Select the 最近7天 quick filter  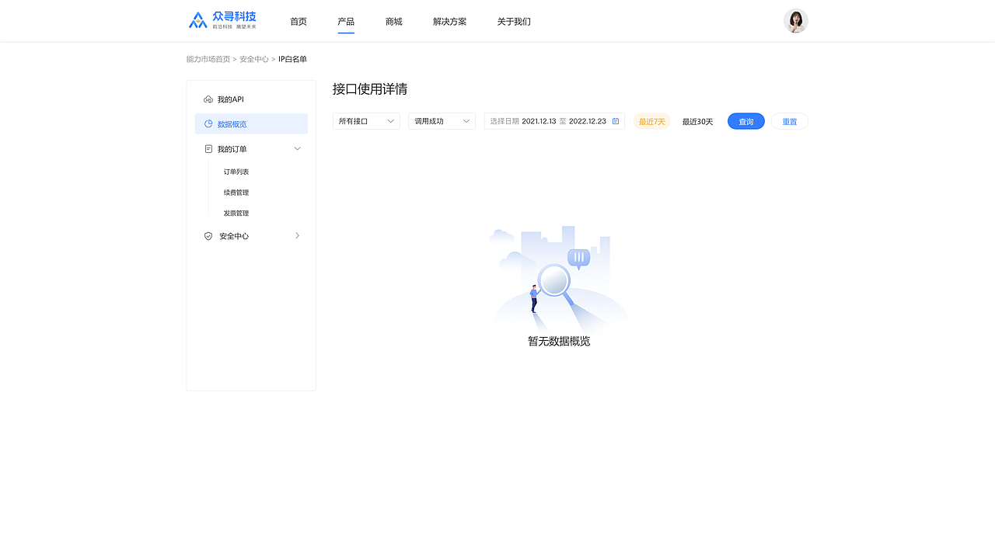pos(651,121)
